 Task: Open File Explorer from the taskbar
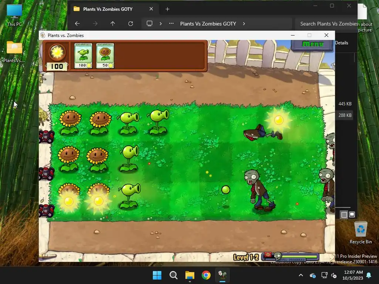pyautogui.click(x=190, y=275)
